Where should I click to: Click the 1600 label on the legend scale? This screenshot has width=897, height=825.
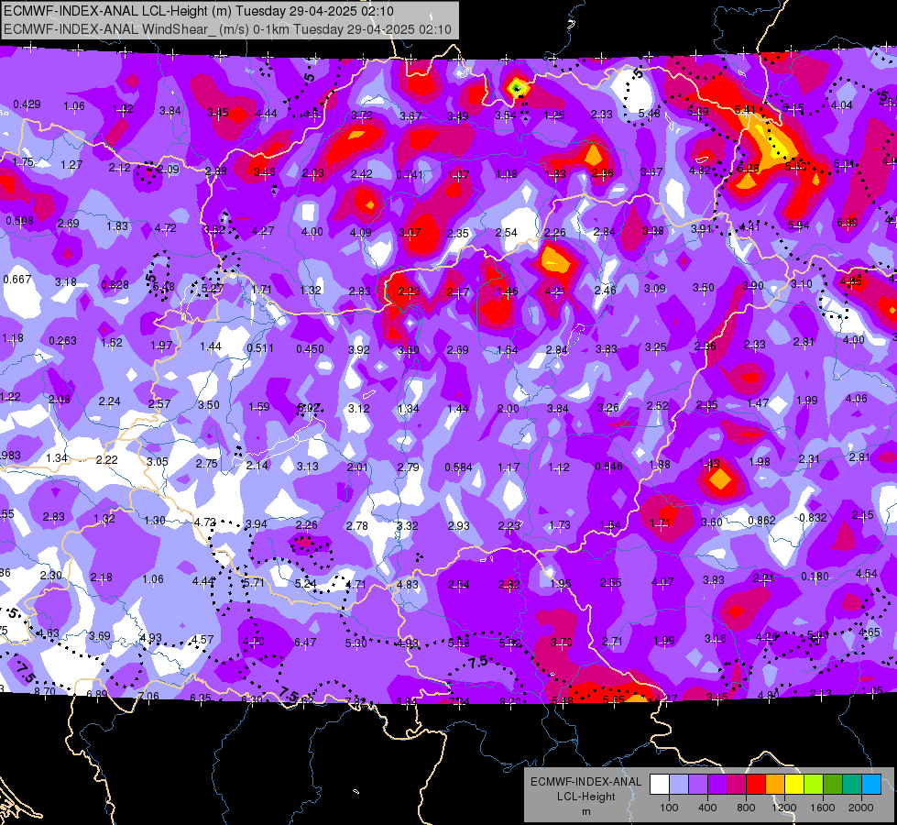coord(823,808)
